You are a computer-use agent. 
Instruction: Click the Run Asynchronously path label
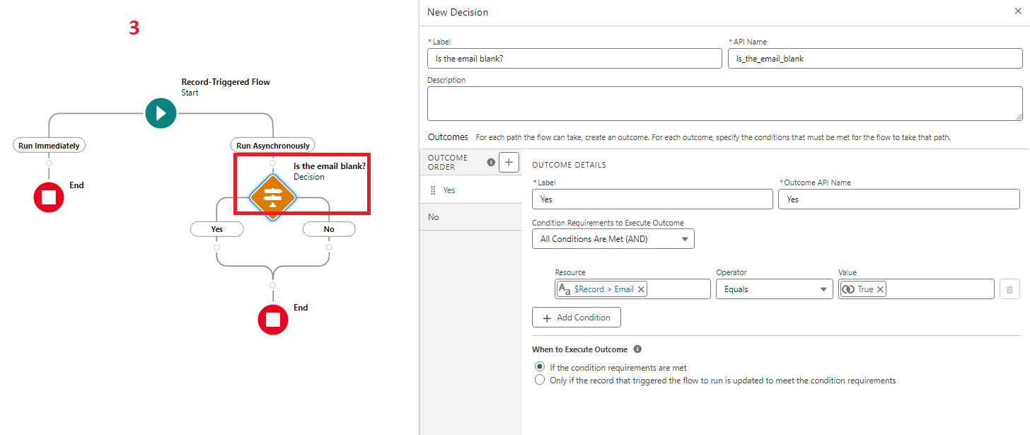pyautogui.click(x=272, y=145)
